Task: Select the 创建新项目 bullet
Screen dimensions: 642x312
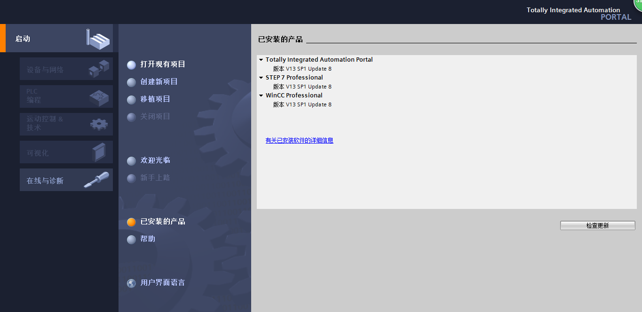Action: (132, 82)
